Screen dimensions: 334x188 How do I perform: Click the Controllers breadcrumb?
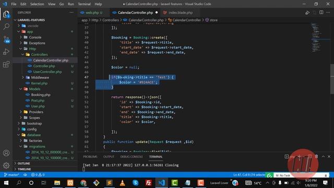[110, 20]
